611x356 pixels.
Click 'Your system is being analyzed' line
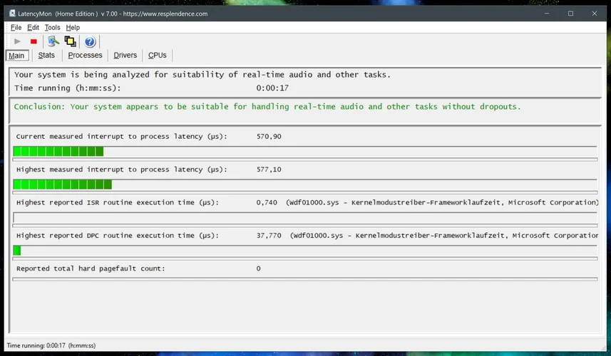[202, 75]
